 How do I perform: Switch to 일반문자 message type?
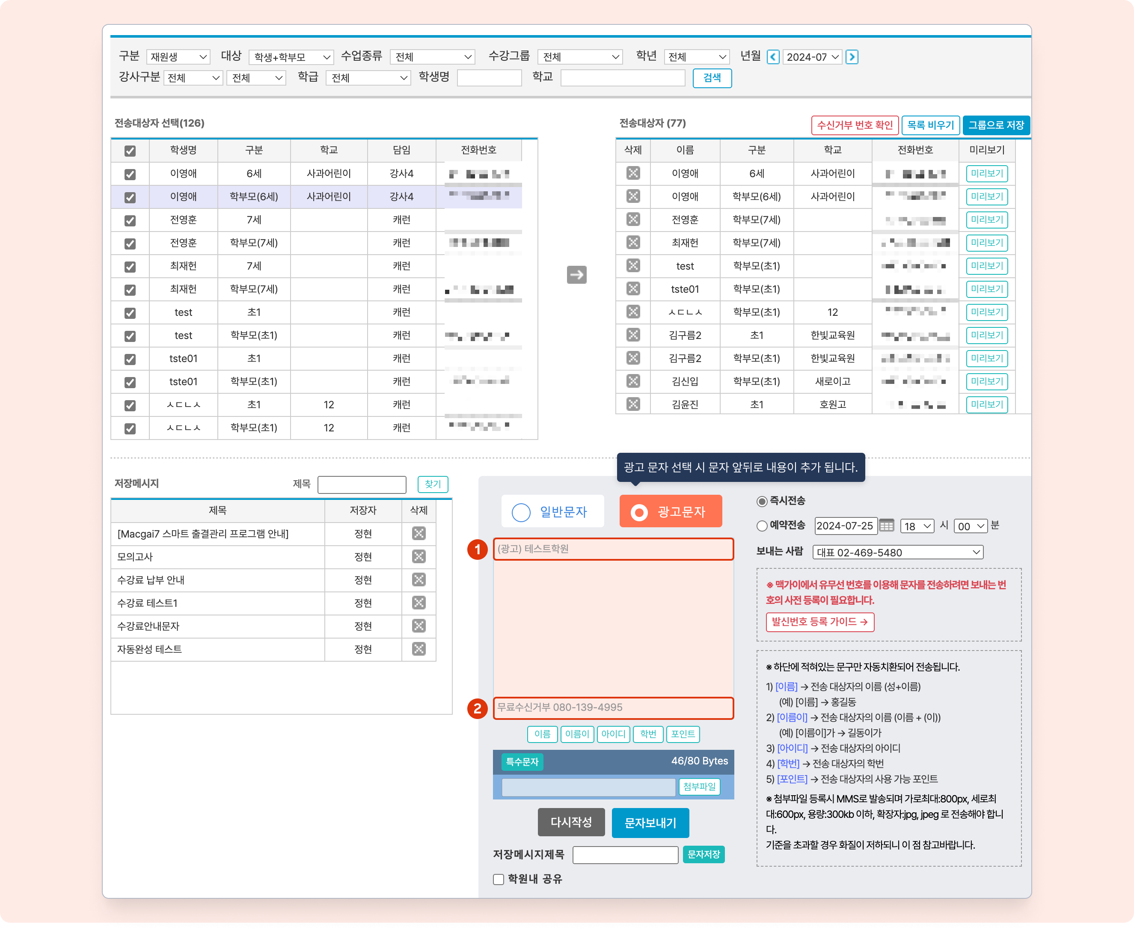552,511
